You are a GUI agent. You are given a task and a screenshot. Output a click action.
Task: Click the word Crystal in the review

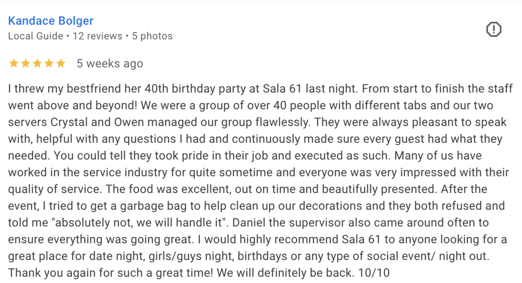pyautogui.click(x=57, y=122)
